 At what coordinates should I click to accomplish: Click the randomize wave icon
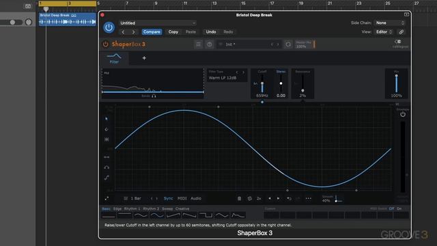click(249, 199)
